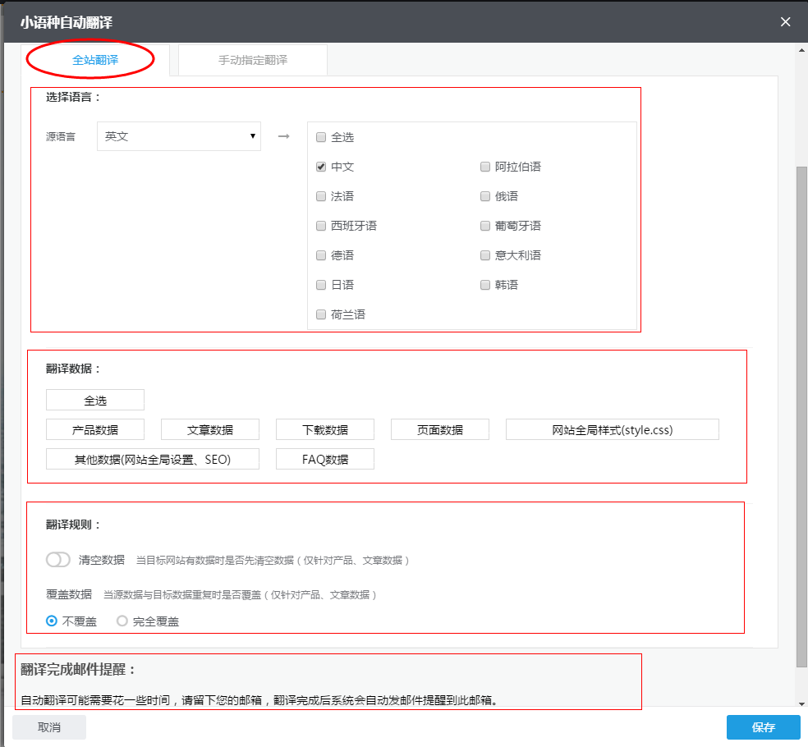Open the 源语言 source language dropdown
Viewport: 808px width, 747px height.
coord(178,136)
